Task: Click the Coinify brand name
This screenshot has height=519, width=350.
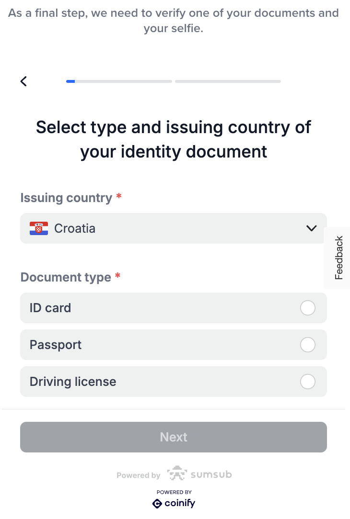Action: point(180,503)
